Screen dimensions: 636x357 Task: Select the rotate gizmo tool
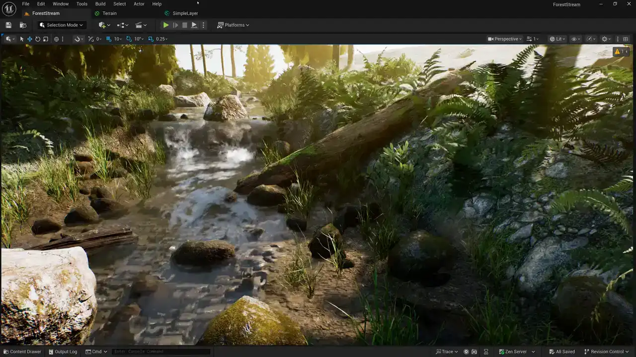tap(37, 39)
